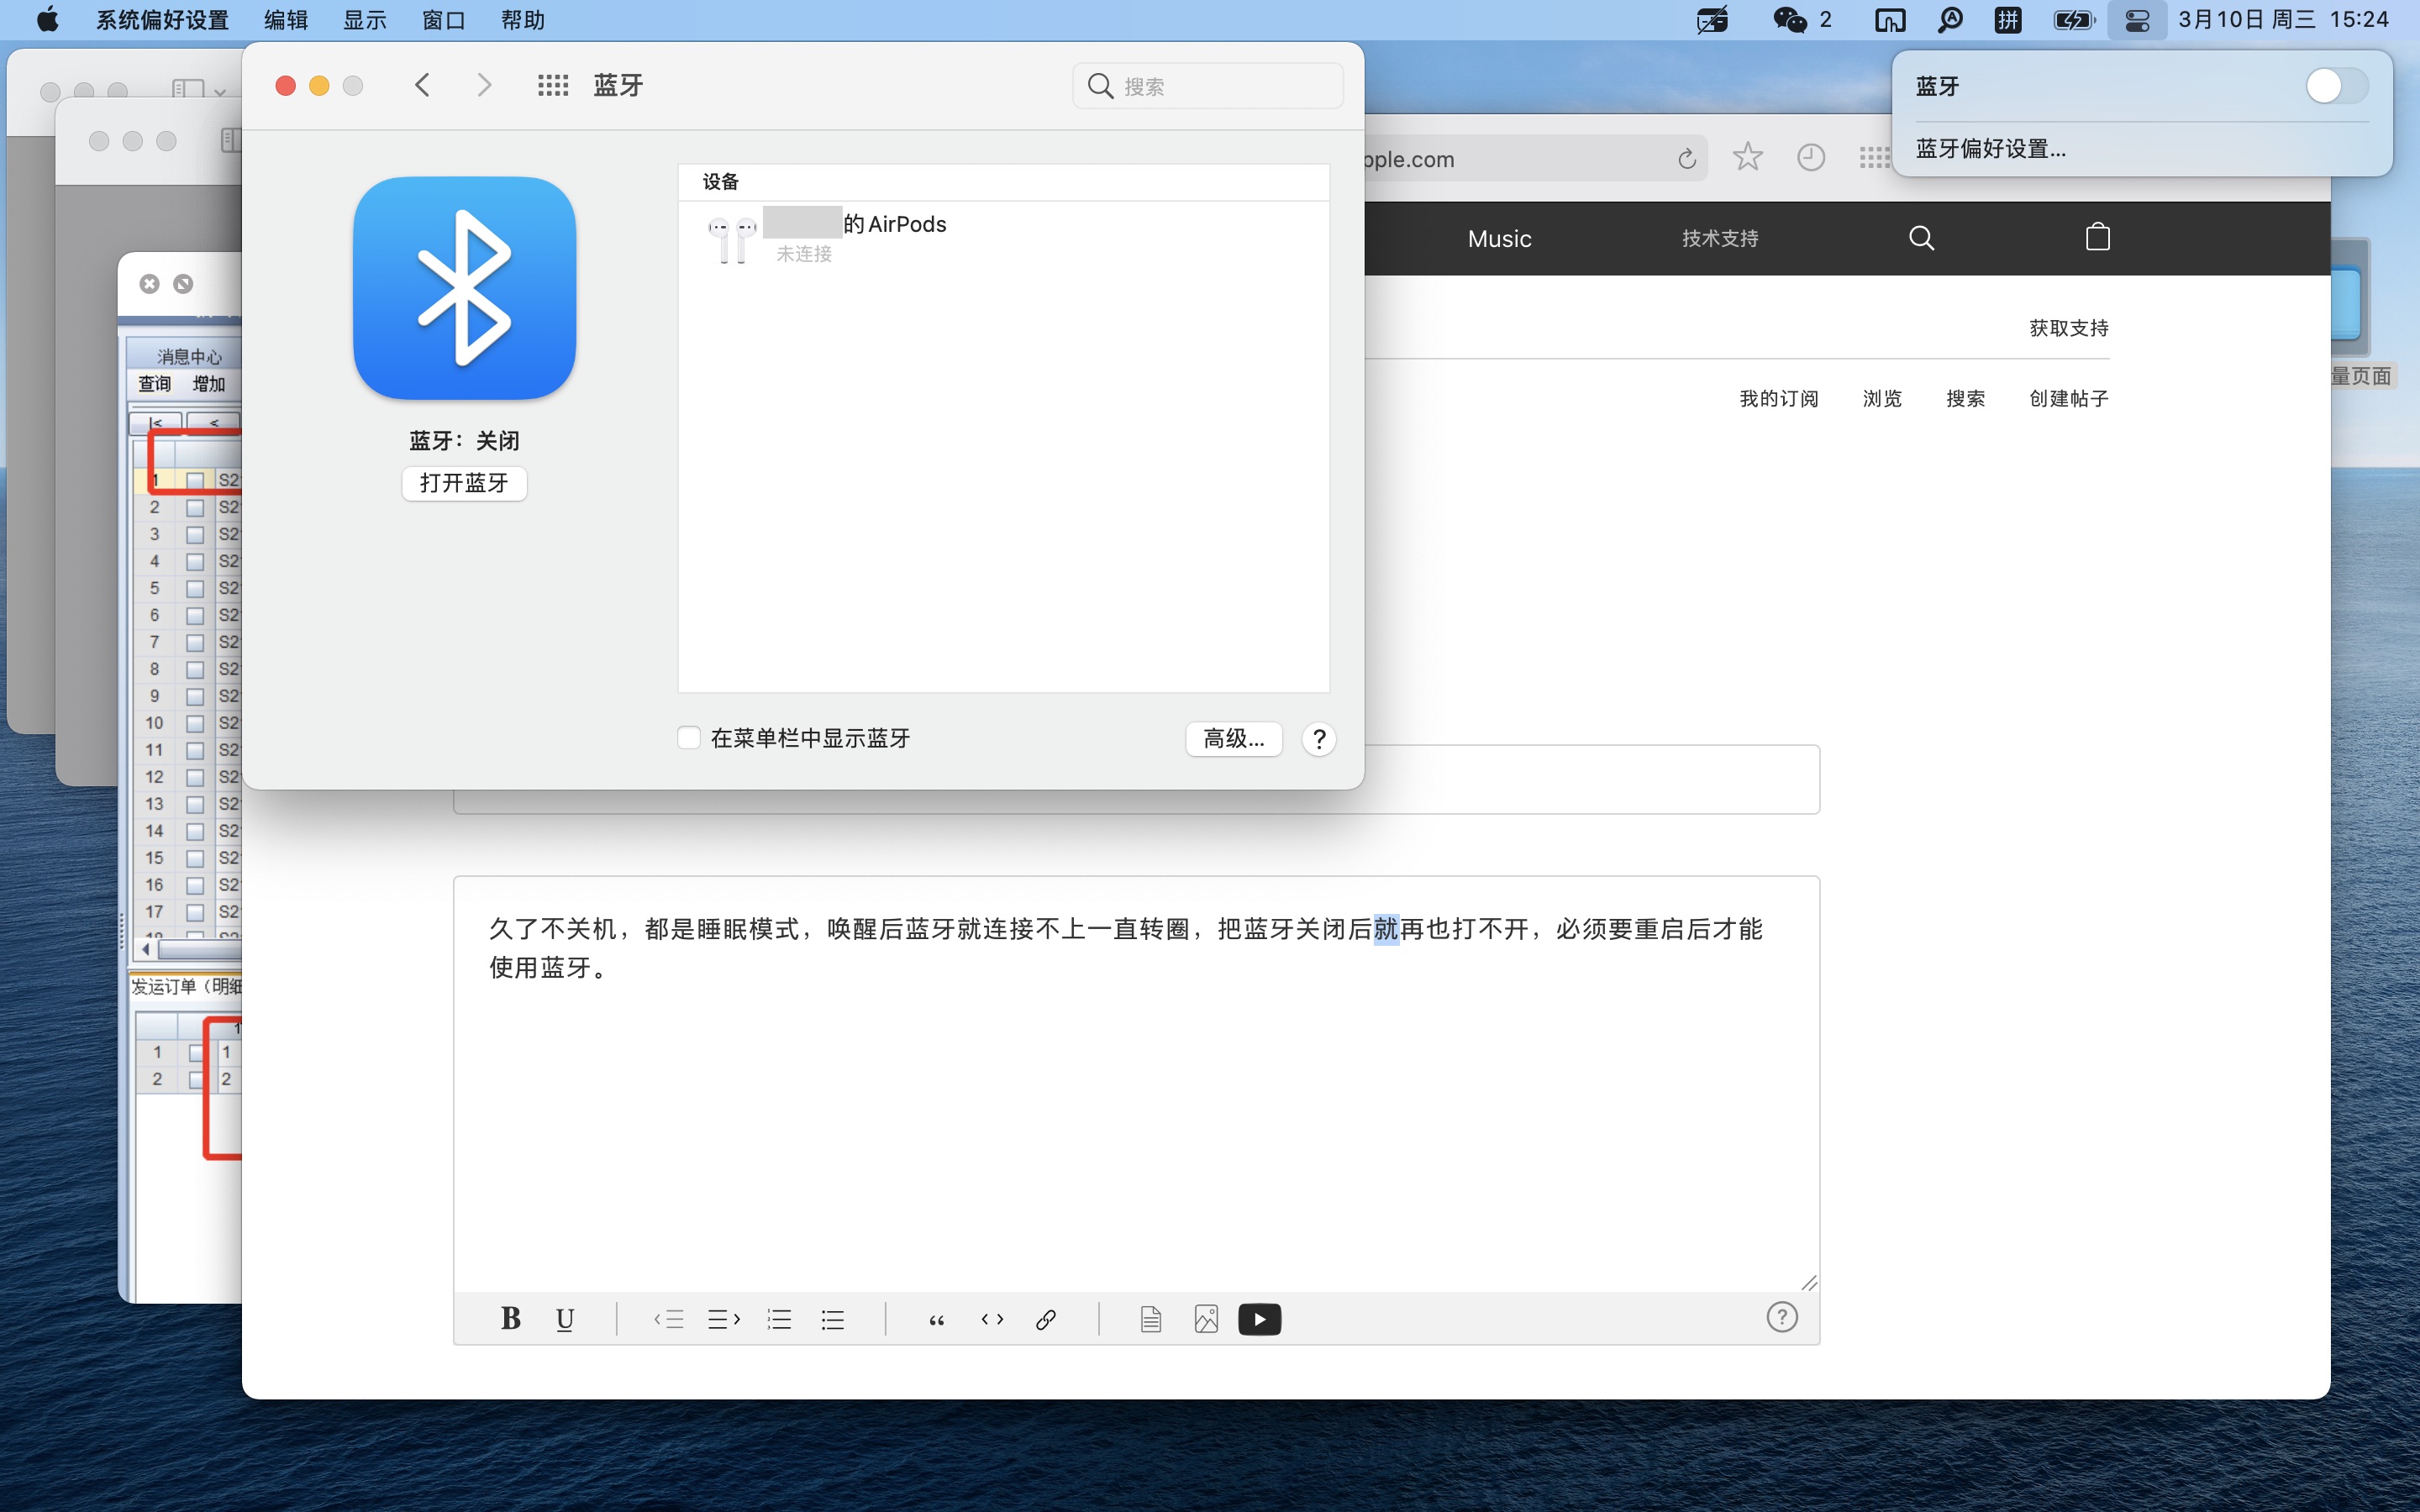Image resolution: width=2420 pixels, height=1512 pixels.
Task: Click the insert image icon
Action: pyautogui.click(x=1206, y=1319)
